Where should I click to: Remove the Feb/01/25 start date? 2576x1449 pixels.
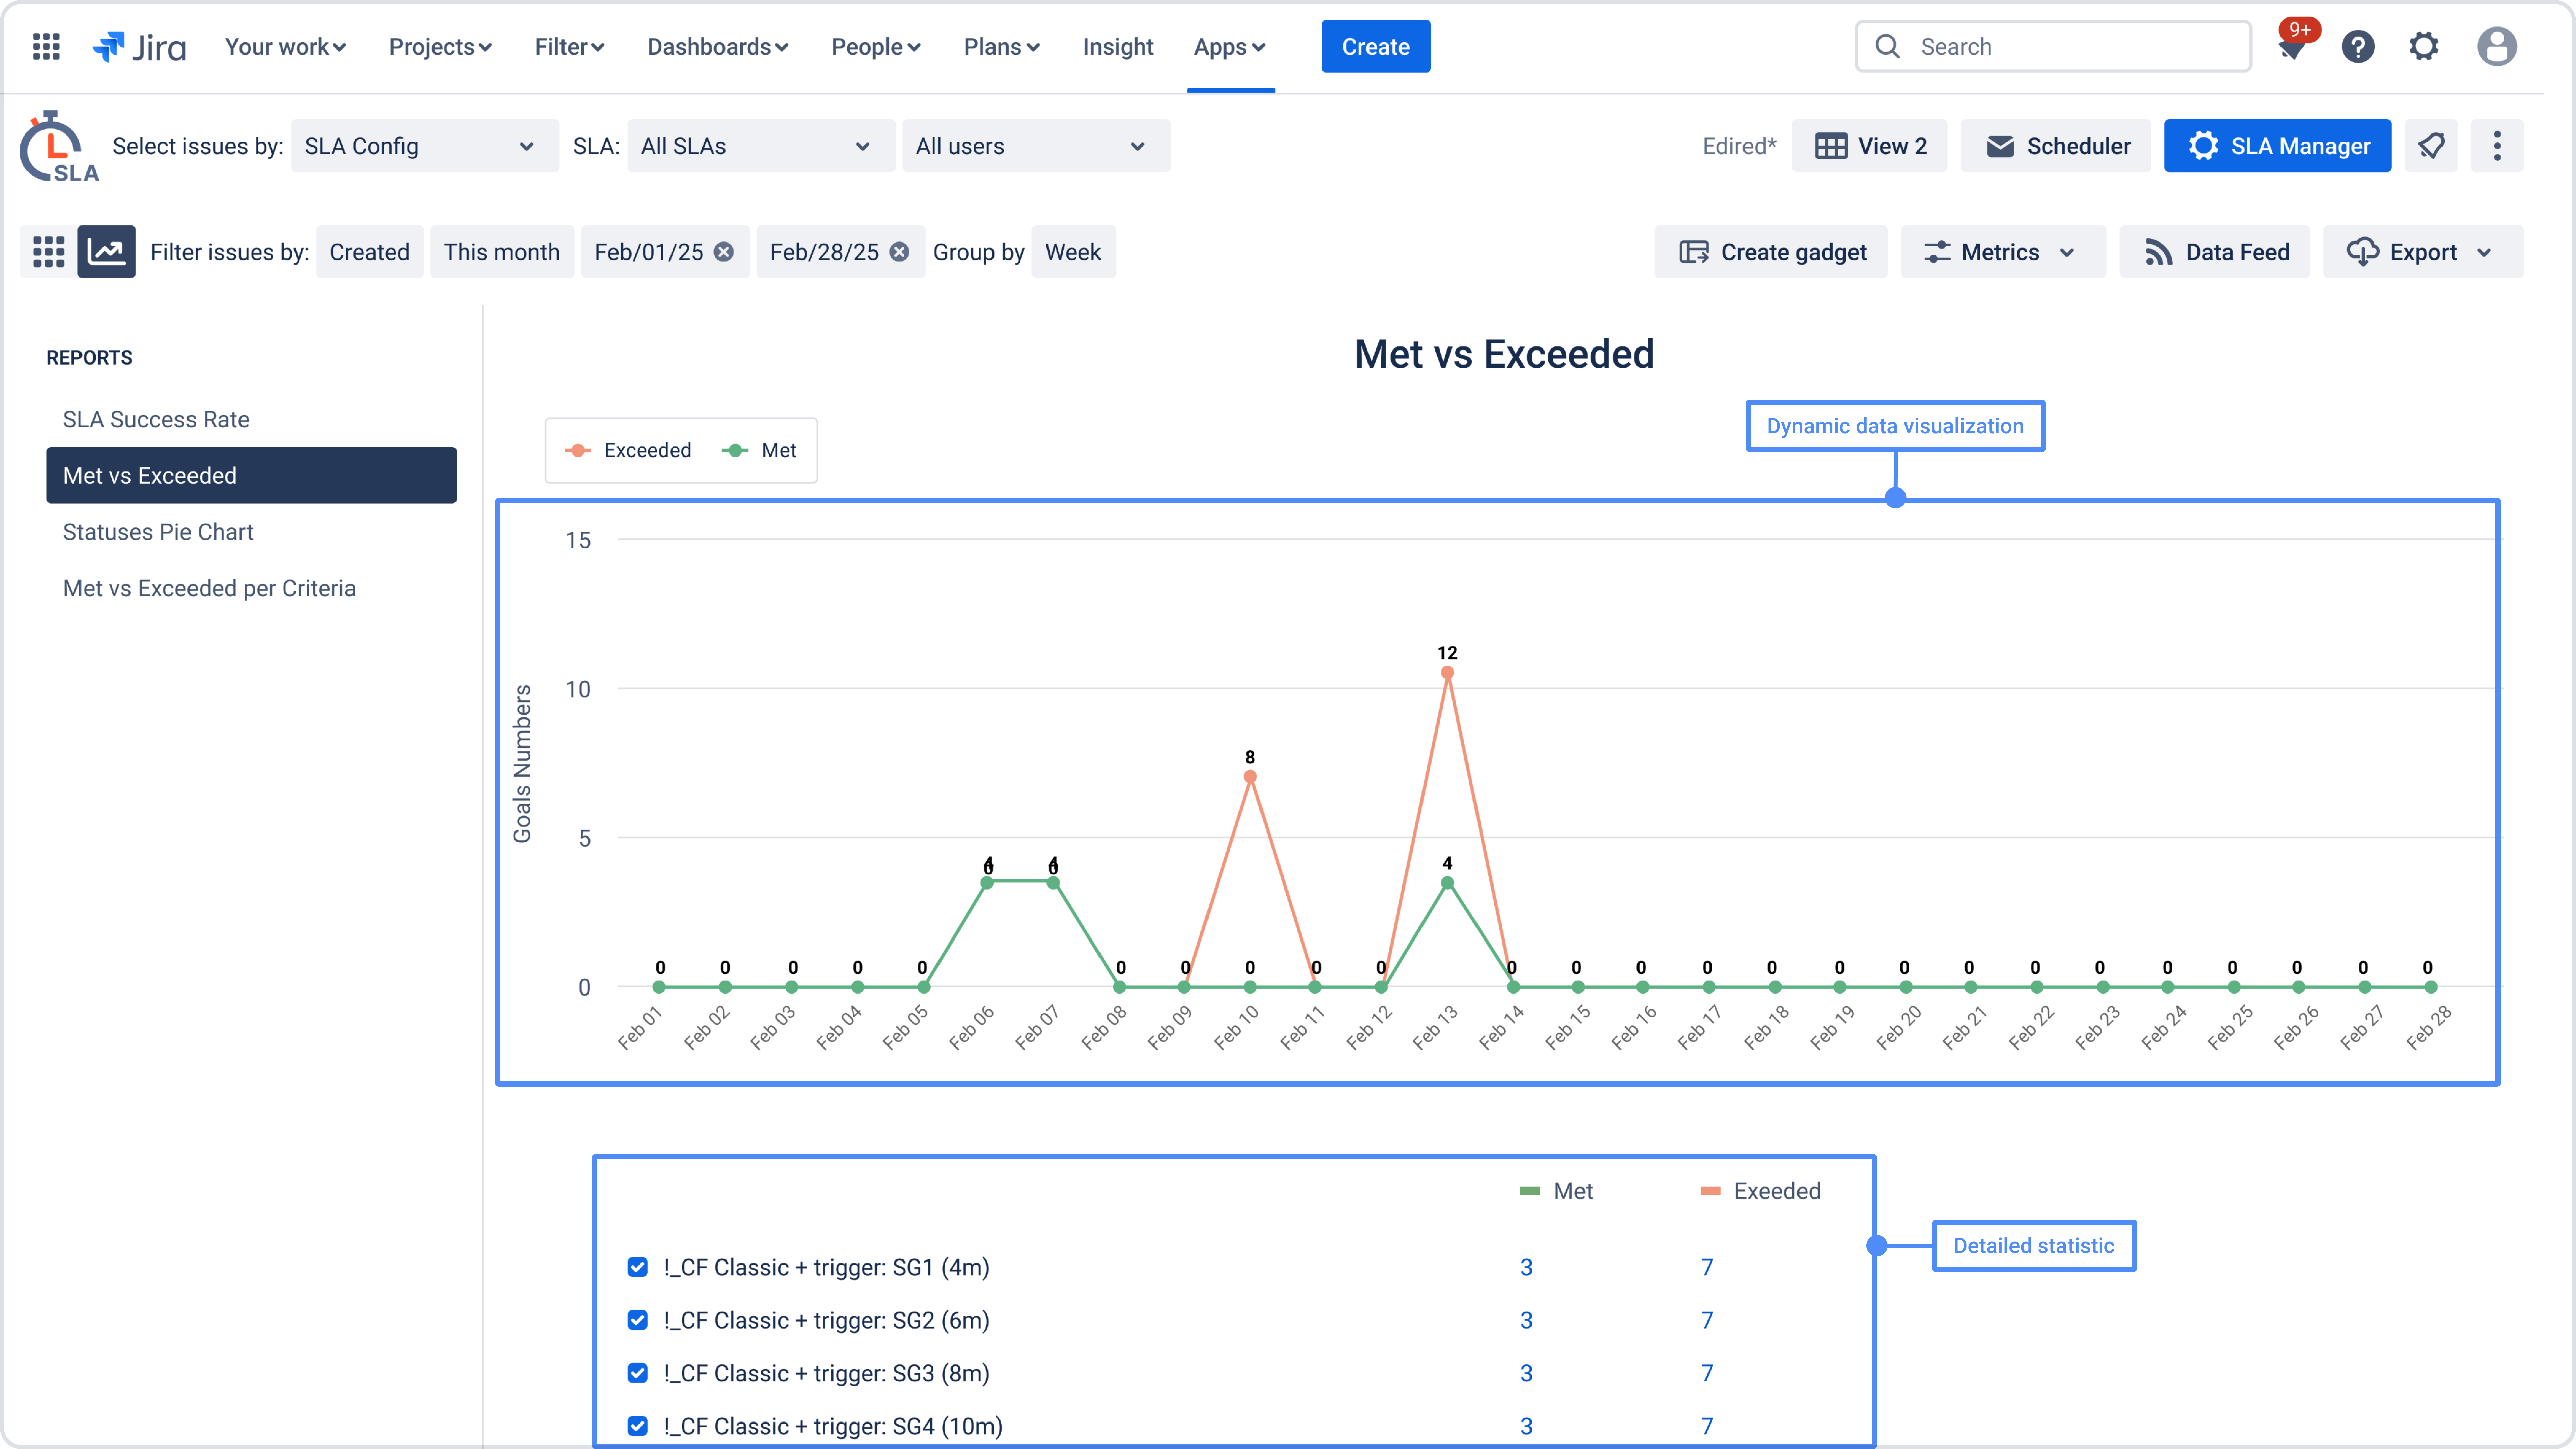(x=724, y=252)
